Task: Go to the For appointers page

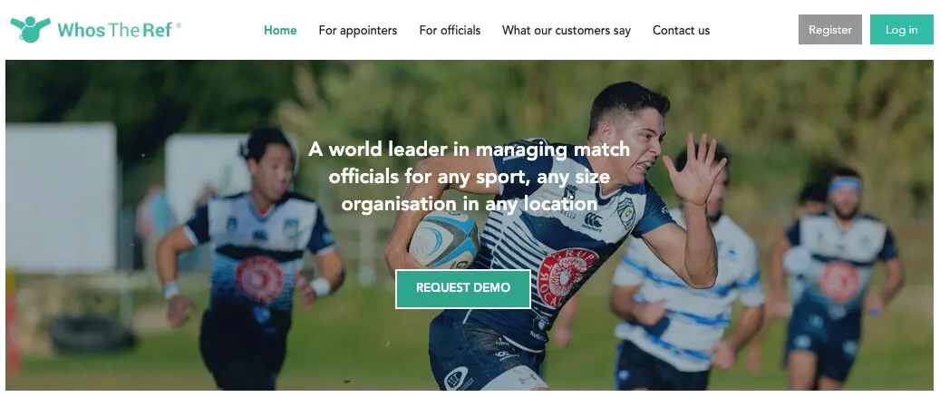Action: [x=358, y=30]
